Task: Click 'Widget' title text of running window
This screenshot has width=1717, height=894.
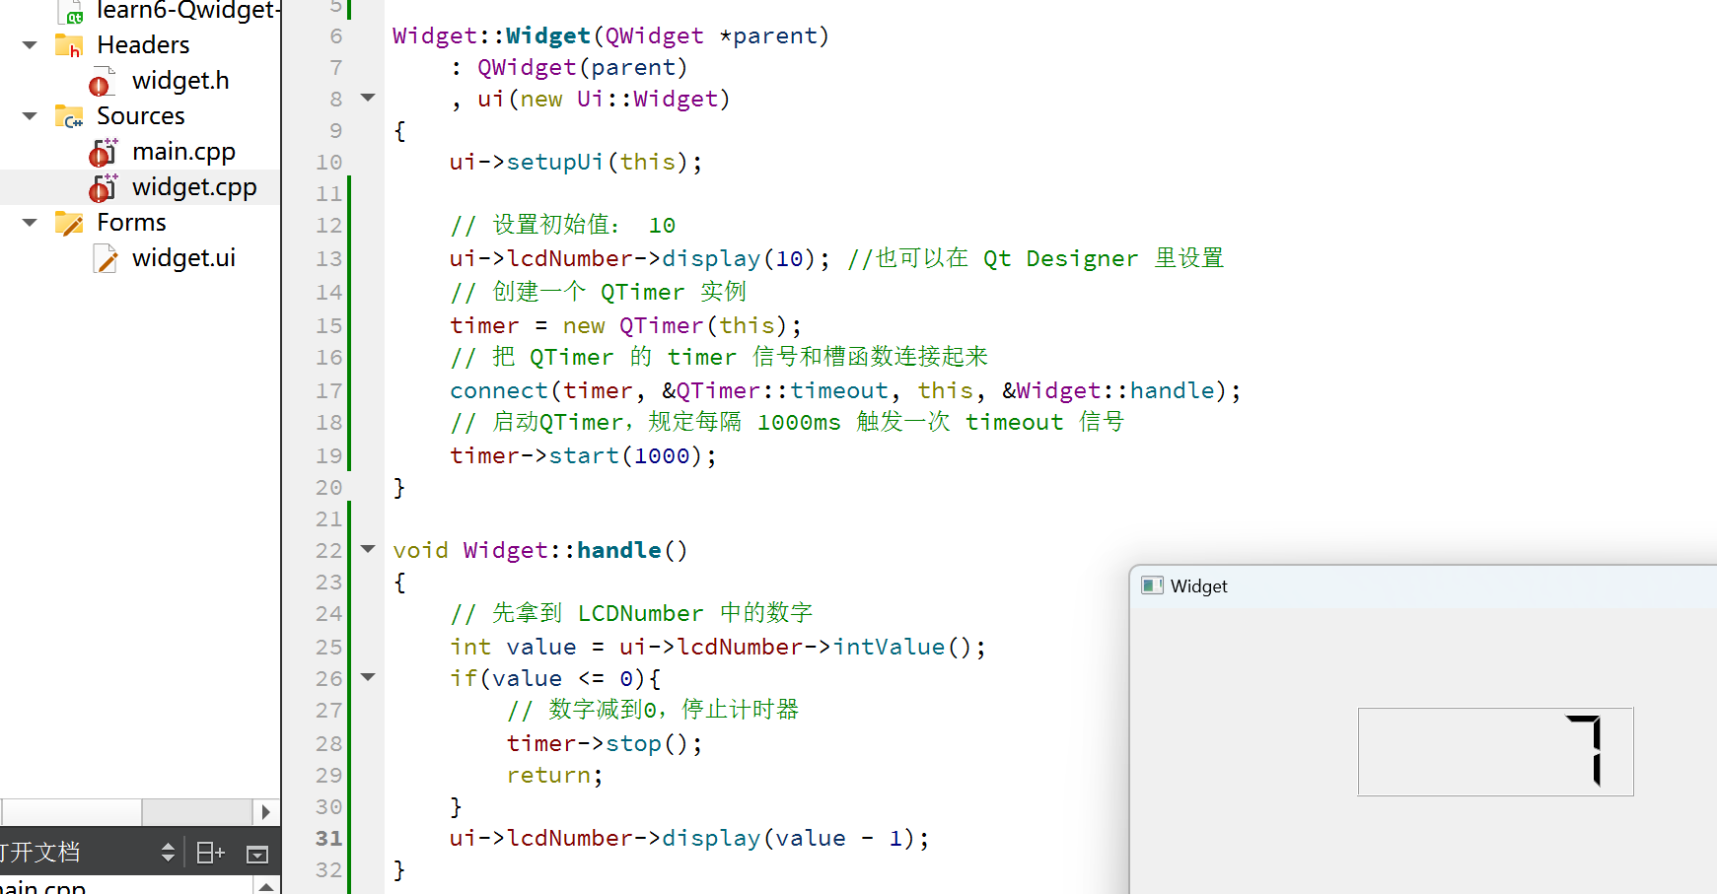Action: point(1198,586)
